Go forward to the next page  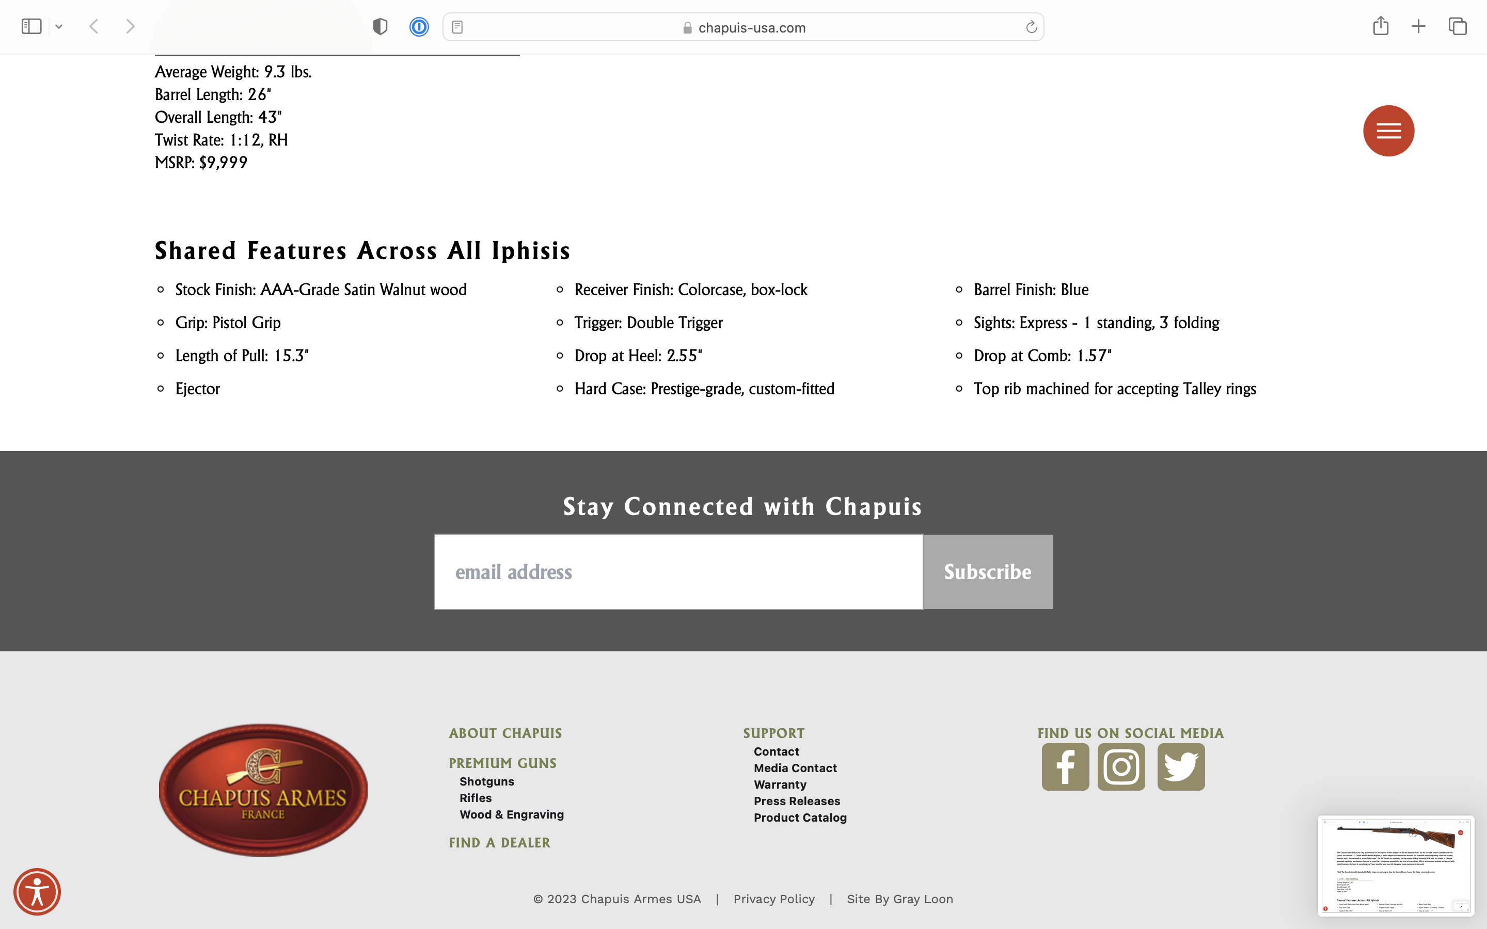pos(130,26)
